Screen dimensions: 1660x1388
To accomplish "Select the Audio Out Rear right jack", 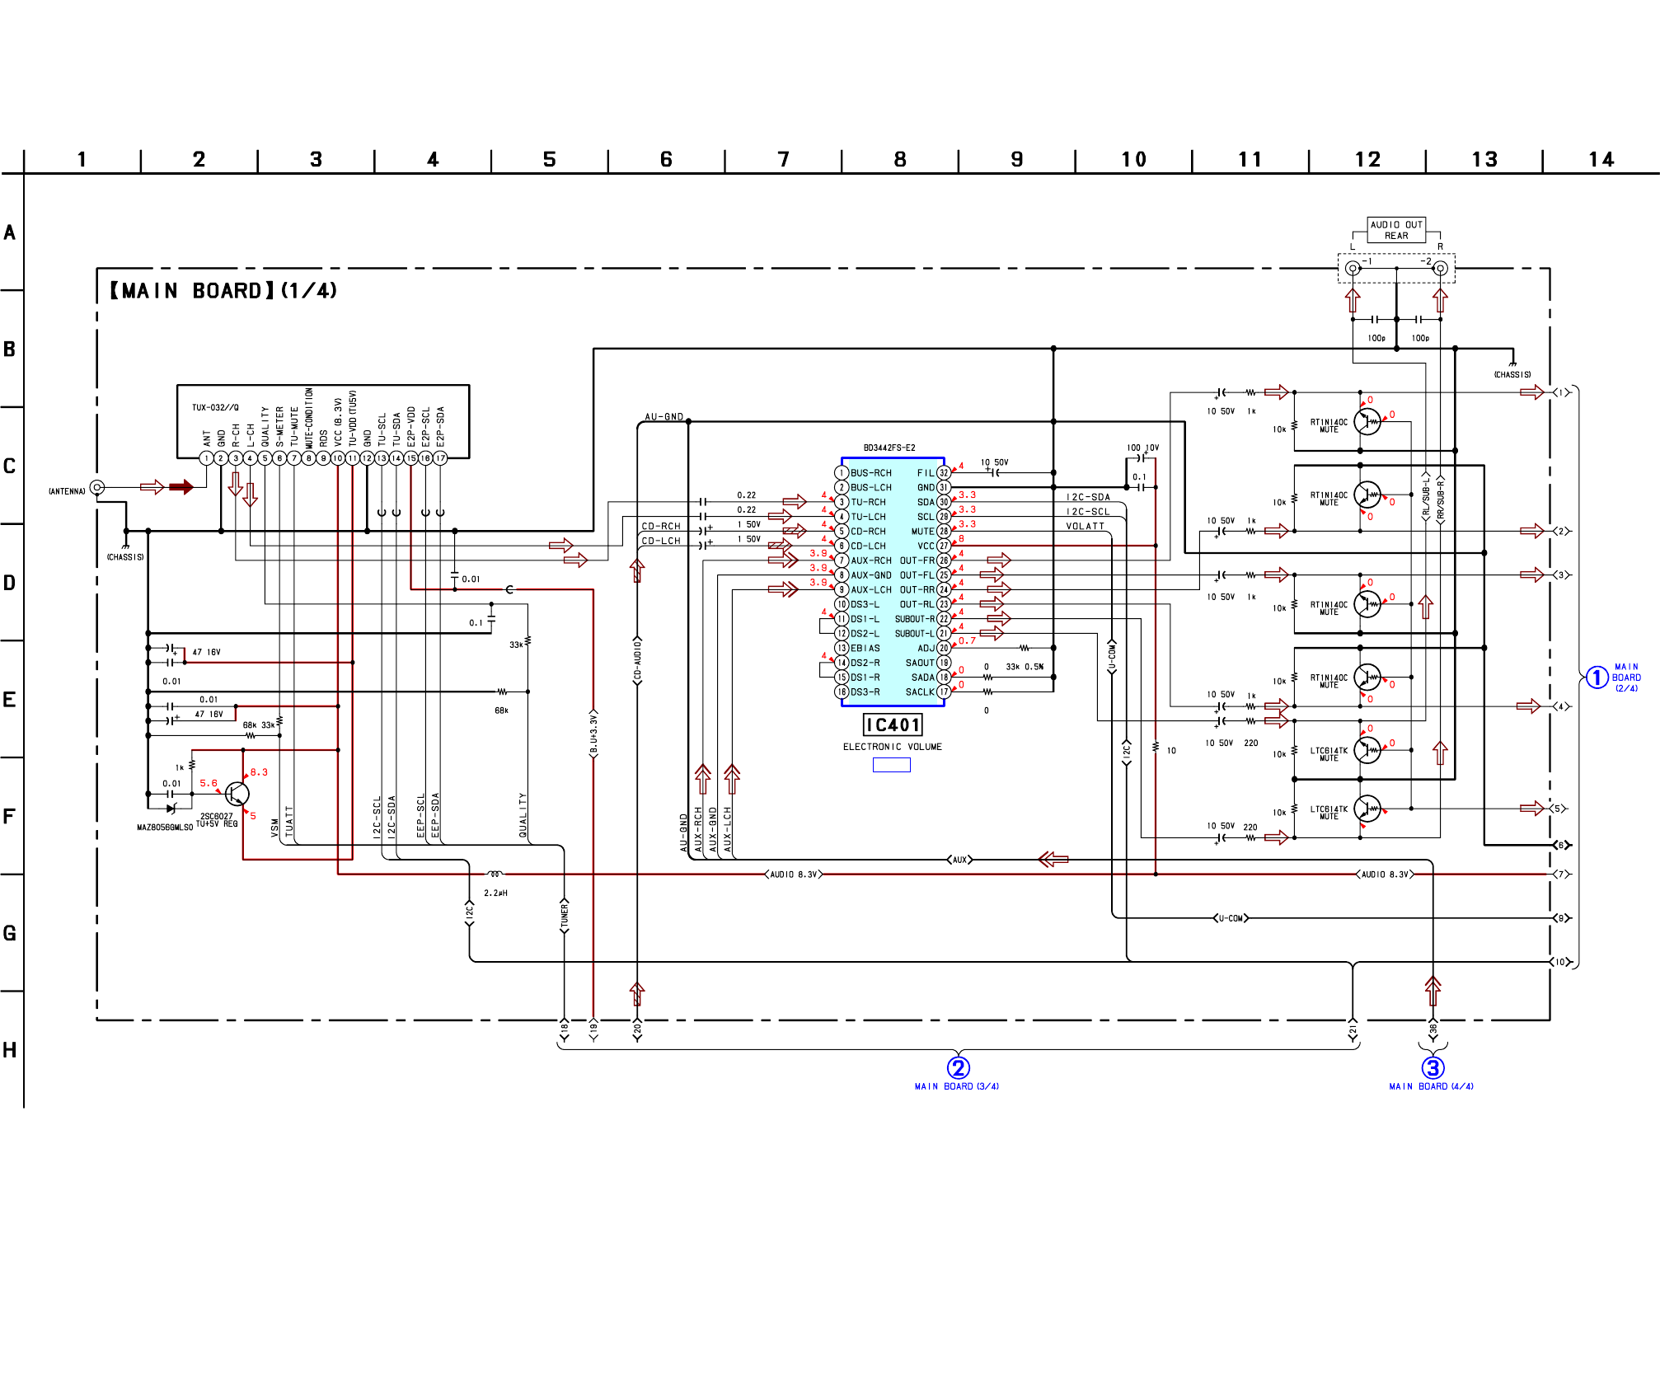I will [1440, 268].
